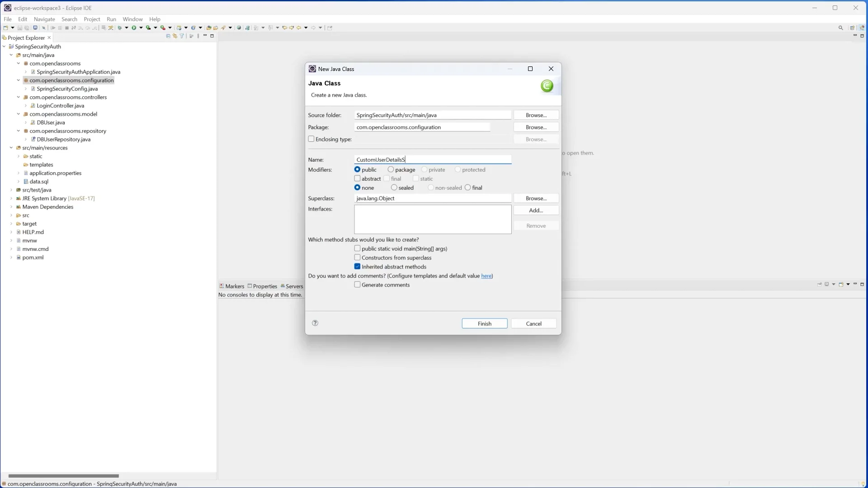The height and width of the screenshot is (488, 868).
Task: Open the New wizard toolbar icon
Action: click(x=5, y=28)
